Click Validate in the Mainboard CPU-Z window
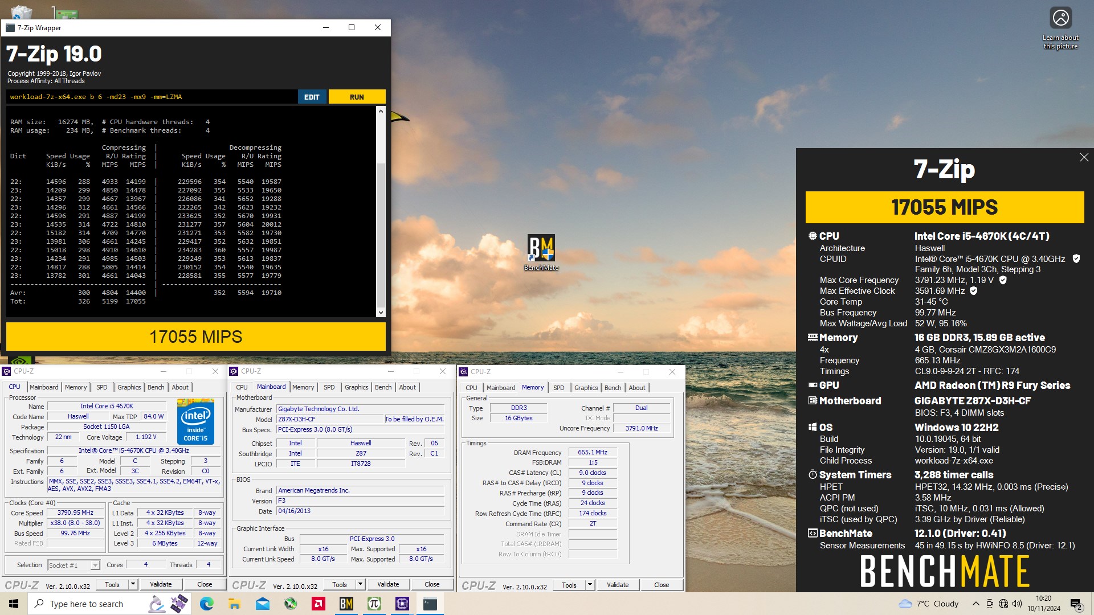 (388, 584)
